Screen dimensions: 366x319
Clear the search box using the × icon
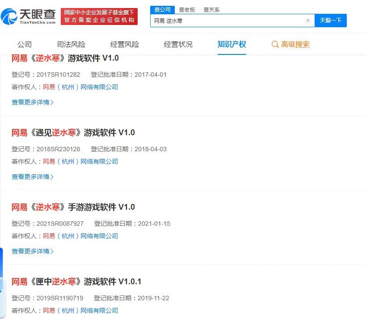pyautogui.click(x=308, y=21)
